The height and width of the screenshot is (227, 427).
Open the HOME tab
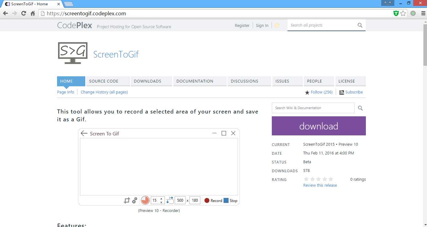pos(71,81)
